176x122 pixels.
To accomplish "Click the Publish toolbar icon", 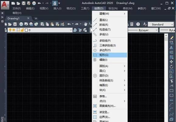I will click(x=31, y=24).
